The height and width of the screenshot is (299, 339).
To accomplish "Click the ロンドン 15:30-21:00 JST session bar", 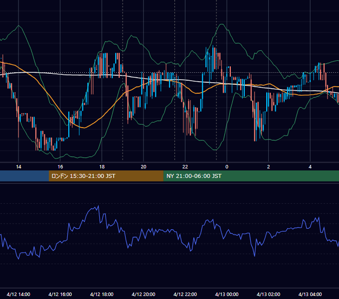I will [x=106, y=176].
